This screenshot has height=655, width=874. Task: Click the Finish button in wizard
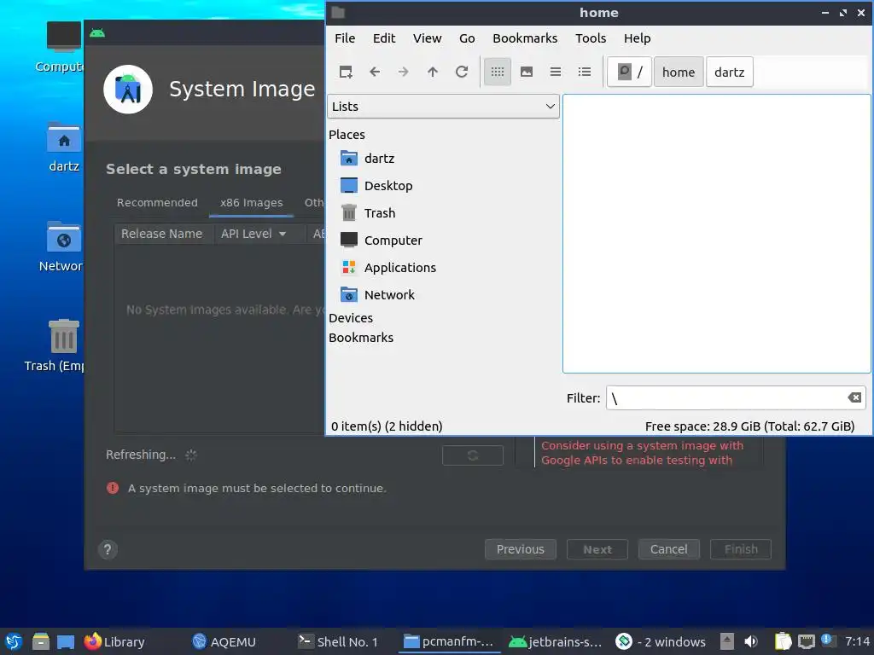[x=740, y=550]
